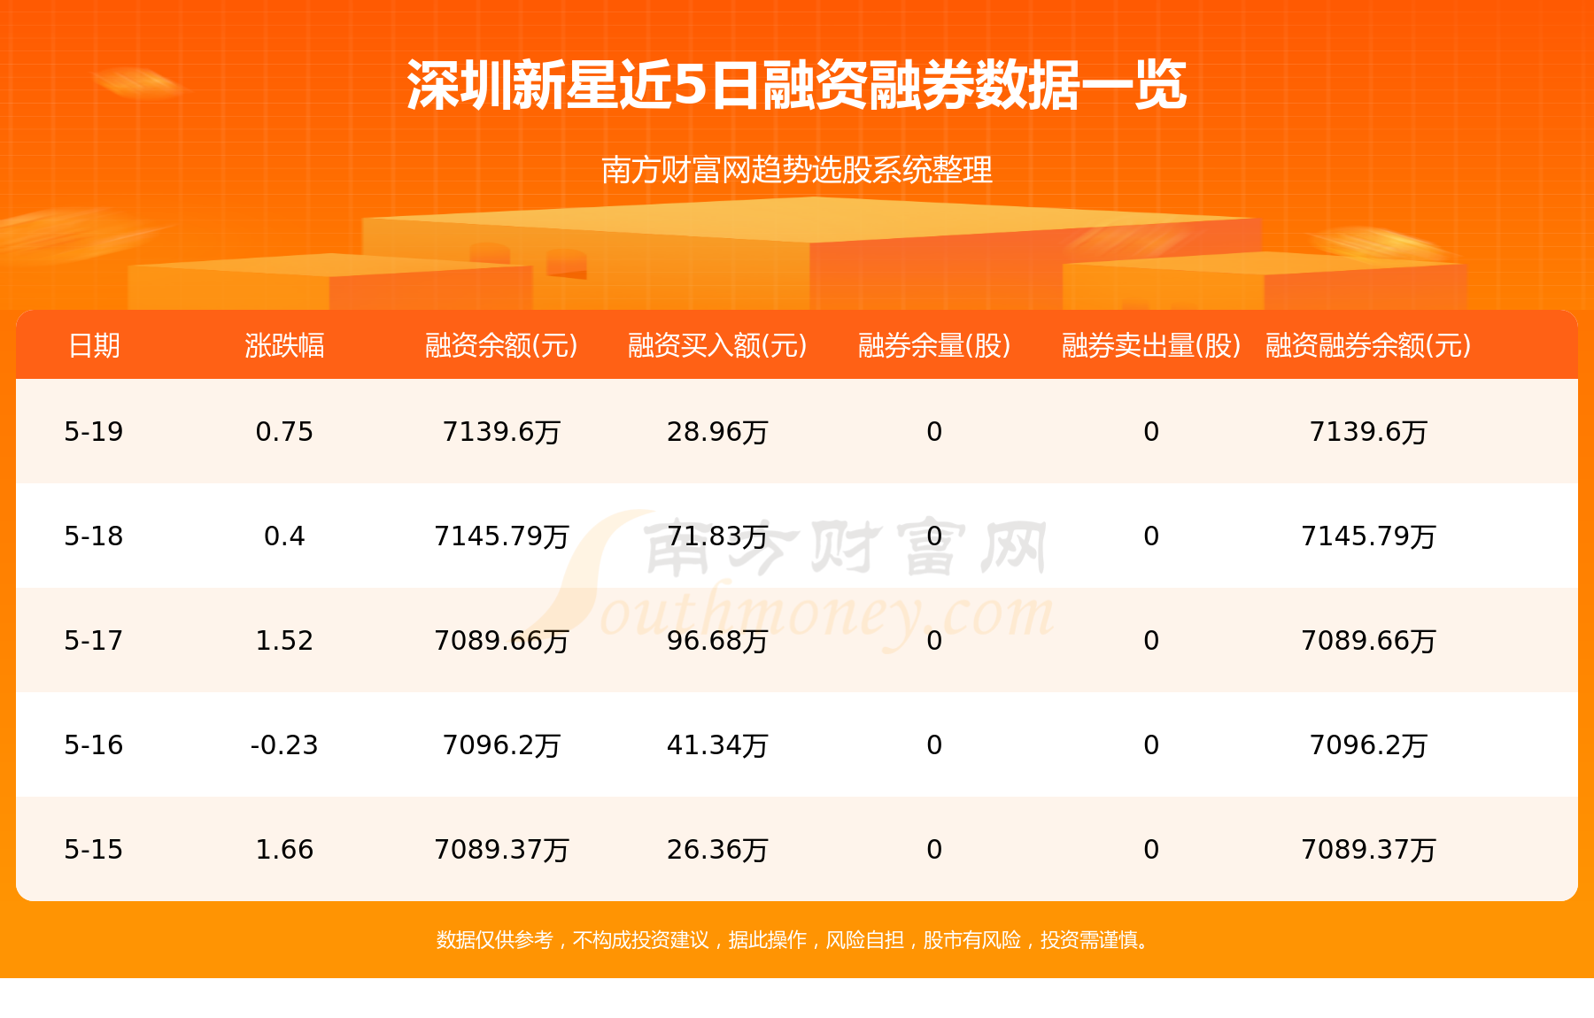This screenshot has width=1594, height=1018.
Task: Select the date cell 5-19
Action: 94,432
